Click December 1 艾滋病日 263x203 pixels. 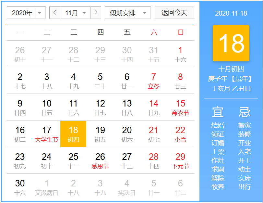click(x=47, y=187)
